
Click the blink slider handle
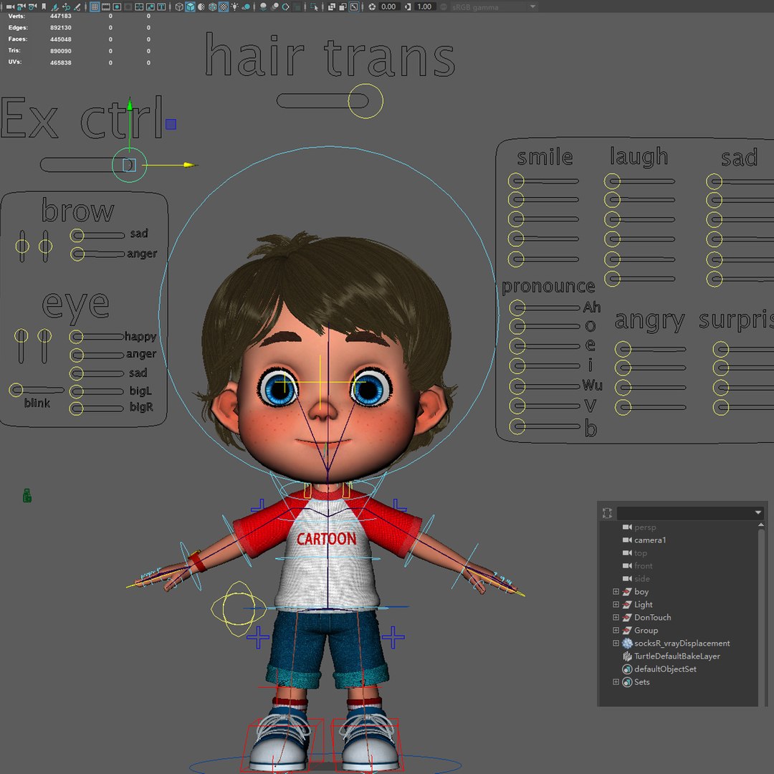pos(16,390)
